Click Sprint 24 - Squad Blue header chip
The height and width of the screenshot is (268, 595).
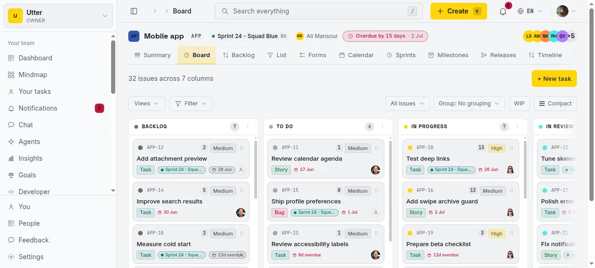249,36
